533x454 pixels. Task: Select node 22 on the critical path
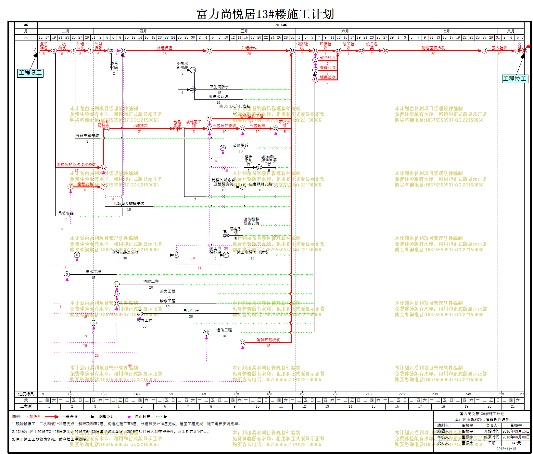point(209,51)
